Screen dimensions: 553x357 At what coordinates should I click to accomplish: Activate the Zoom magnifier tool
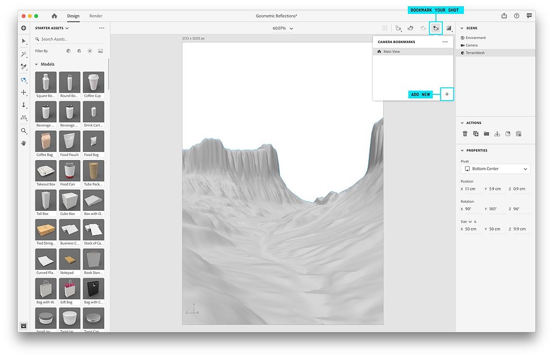24,131
